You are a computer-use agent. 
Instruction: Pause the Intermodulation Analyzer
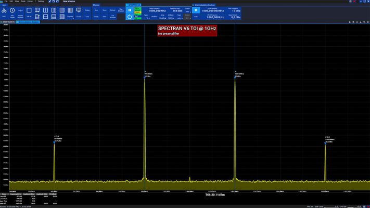pos(196,10)
